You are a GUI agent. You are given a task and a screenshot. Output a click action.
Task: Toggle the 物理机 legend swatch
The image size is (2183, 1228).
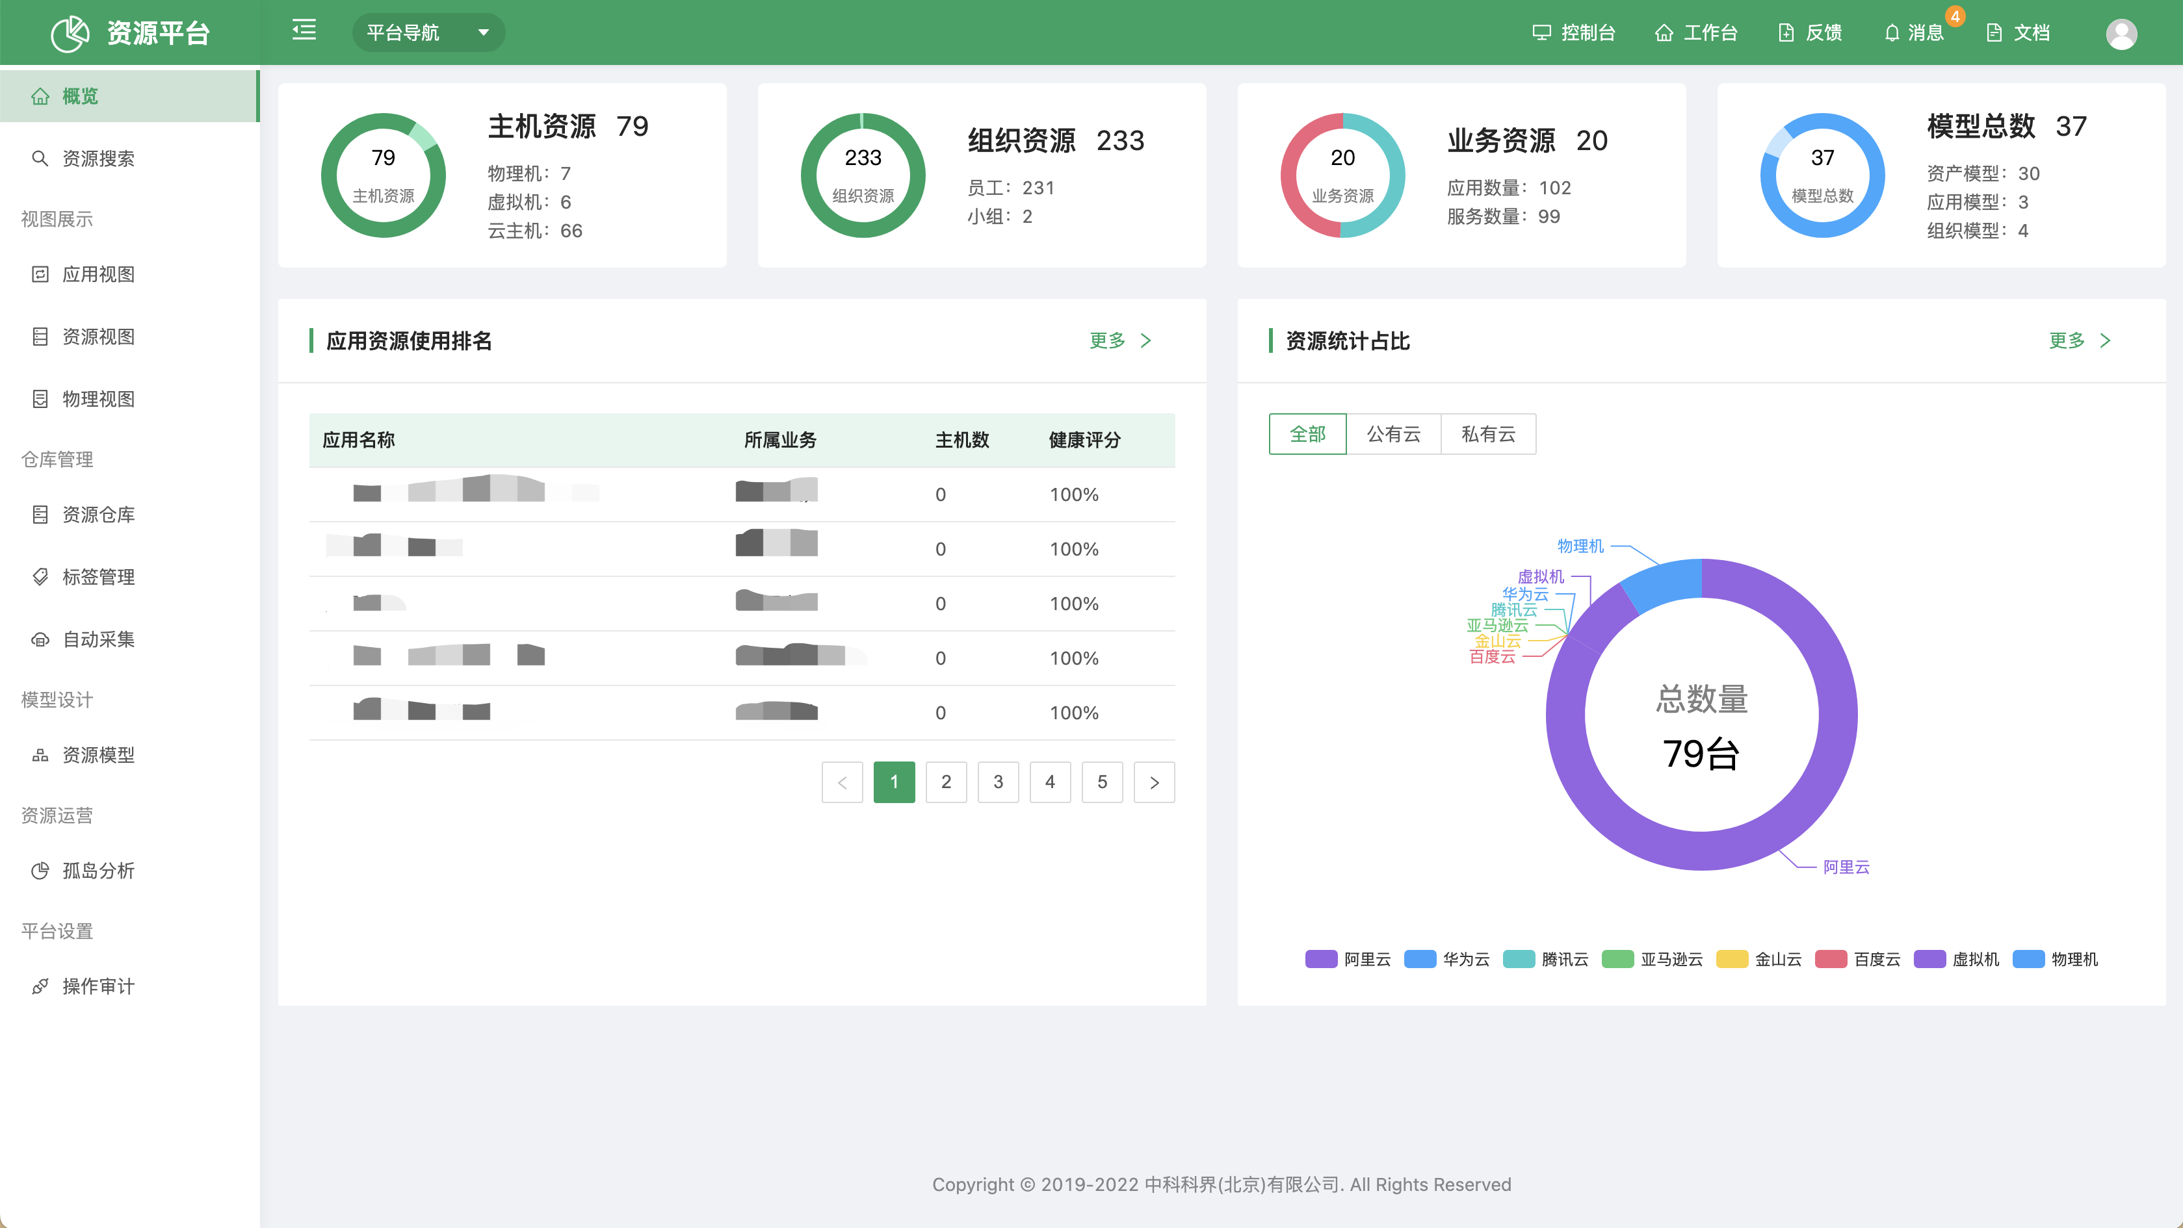click(2028, 959)
